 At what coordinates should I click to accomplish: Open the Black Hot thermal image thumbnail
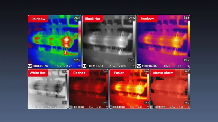pos(109,41)
